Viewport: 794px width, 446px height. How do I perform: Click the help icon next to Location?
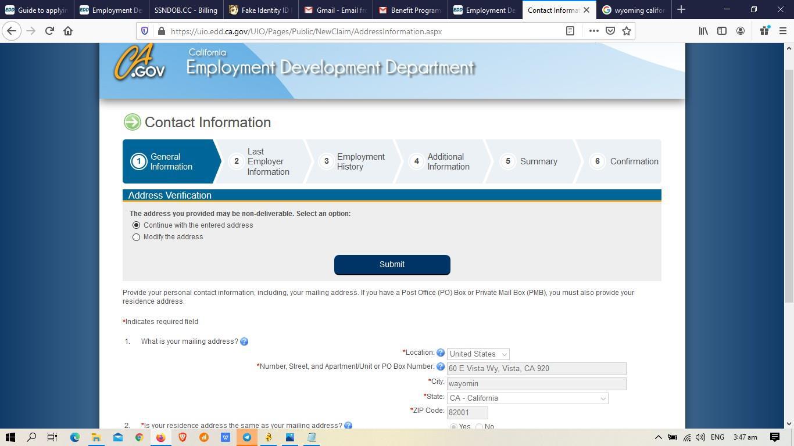[x=441, y=353]
